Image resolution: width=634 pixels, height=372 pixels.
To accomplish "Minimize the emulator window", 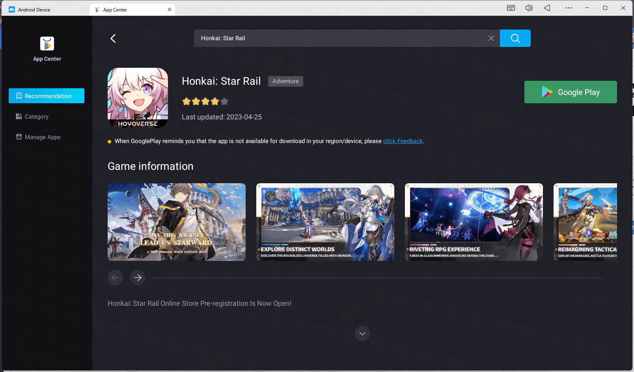I will (587, 8).
